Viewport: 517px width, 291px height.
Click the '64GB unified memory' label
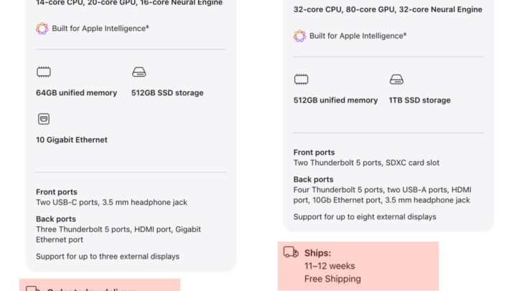[76, 93]
